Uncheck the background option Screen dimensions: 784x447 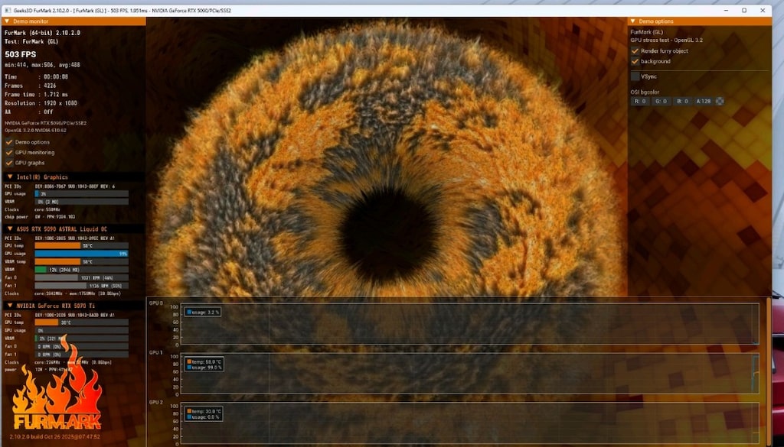635,61
